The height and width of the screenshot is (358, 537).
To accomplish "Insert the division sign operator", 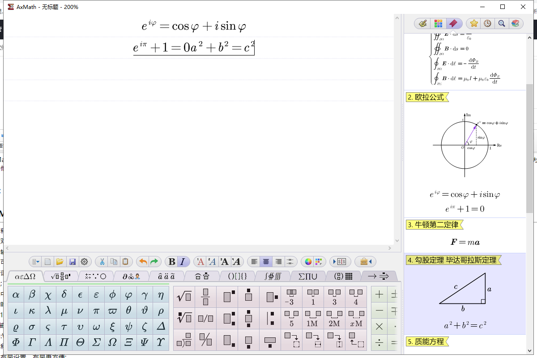I will 379,343.
